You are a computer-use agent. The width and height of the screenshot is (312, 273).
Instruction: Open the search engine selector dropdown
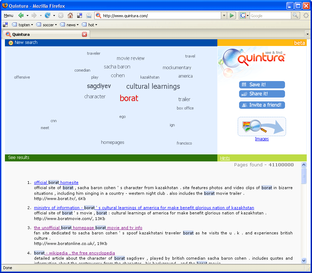click(x=248, y=15)
